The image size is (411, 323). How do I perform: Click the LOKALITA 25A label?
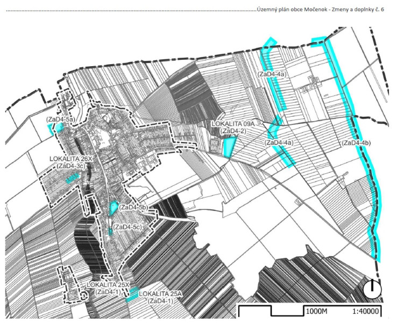click(161, 294)
